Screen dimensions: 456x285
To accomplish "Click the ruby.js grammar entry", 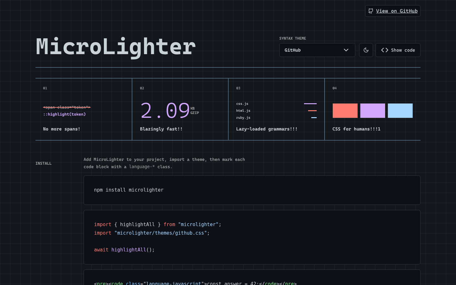I will tap(243, 118).
